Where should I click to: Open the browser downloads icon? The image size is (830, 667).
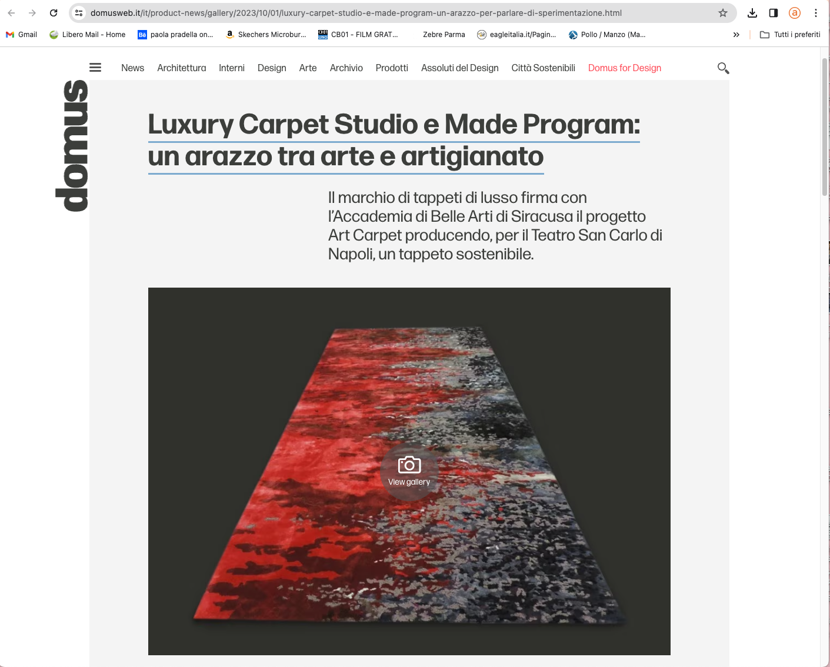tap(752, 13)
